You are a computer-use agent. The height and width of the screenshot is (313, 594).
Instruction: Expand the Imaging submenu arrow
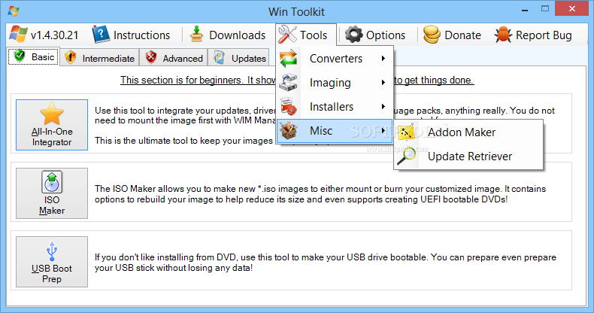(383, 82)
